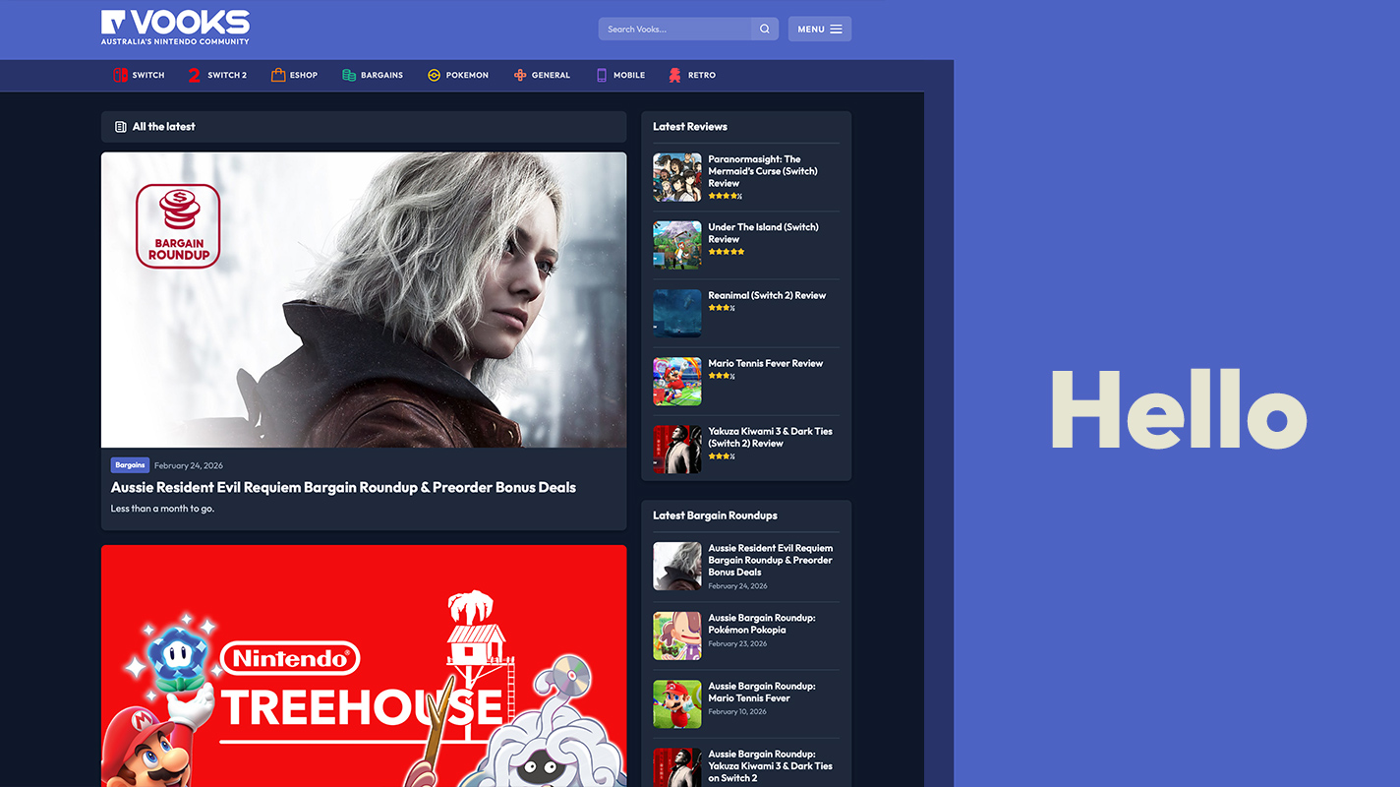Click the Pokemon Poké Ball icon
The image size is (1400, 787).
coord(434,75)
